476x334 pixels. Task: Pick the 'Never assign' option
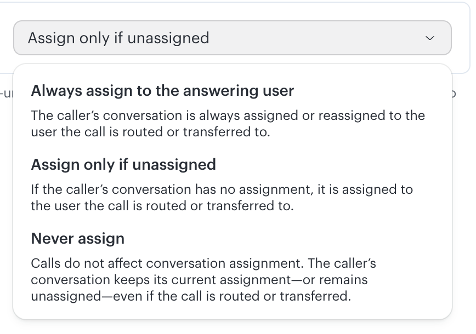tap(78, 239)
